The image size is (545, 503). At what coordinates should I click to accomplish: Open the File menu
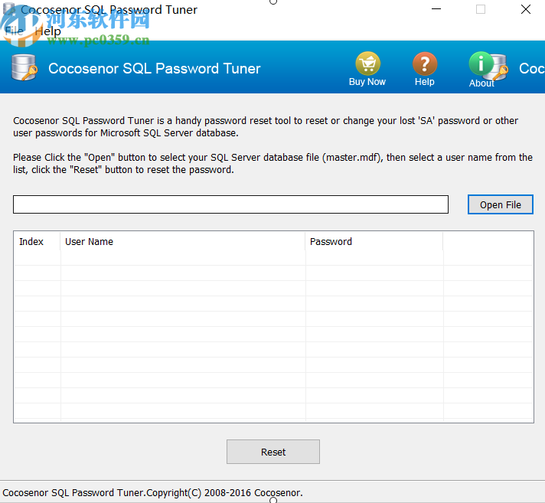(x=15, y=31)
